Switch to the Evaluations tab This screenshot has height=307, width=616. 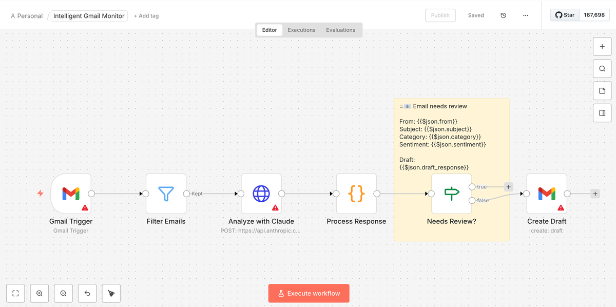pyautogui.click(x=340, y=30)
